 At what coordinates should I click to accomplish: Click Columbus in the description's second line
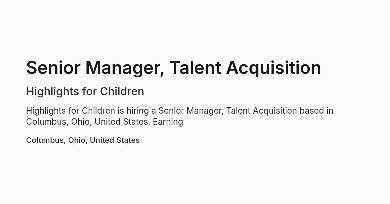46,122
